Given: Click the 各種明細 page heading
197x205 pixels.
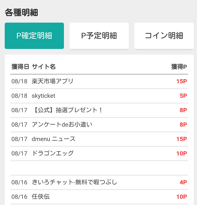Looking at the screenshot, I should point(21,12).
